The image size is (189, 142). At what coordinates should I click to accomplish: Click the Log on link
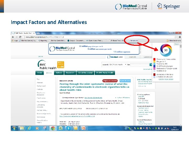pos(40,56)
